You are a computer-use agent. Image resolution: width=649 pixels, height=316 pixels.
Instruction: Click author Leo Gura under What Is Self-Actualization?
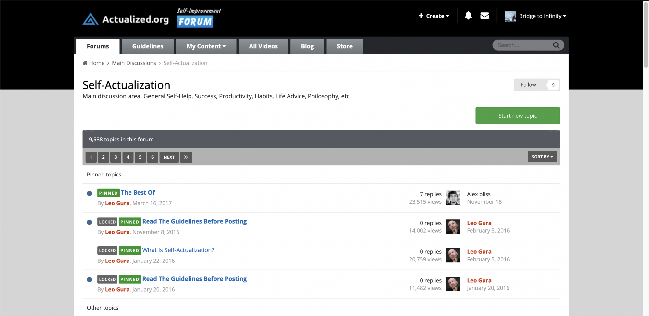coord(117,261)
